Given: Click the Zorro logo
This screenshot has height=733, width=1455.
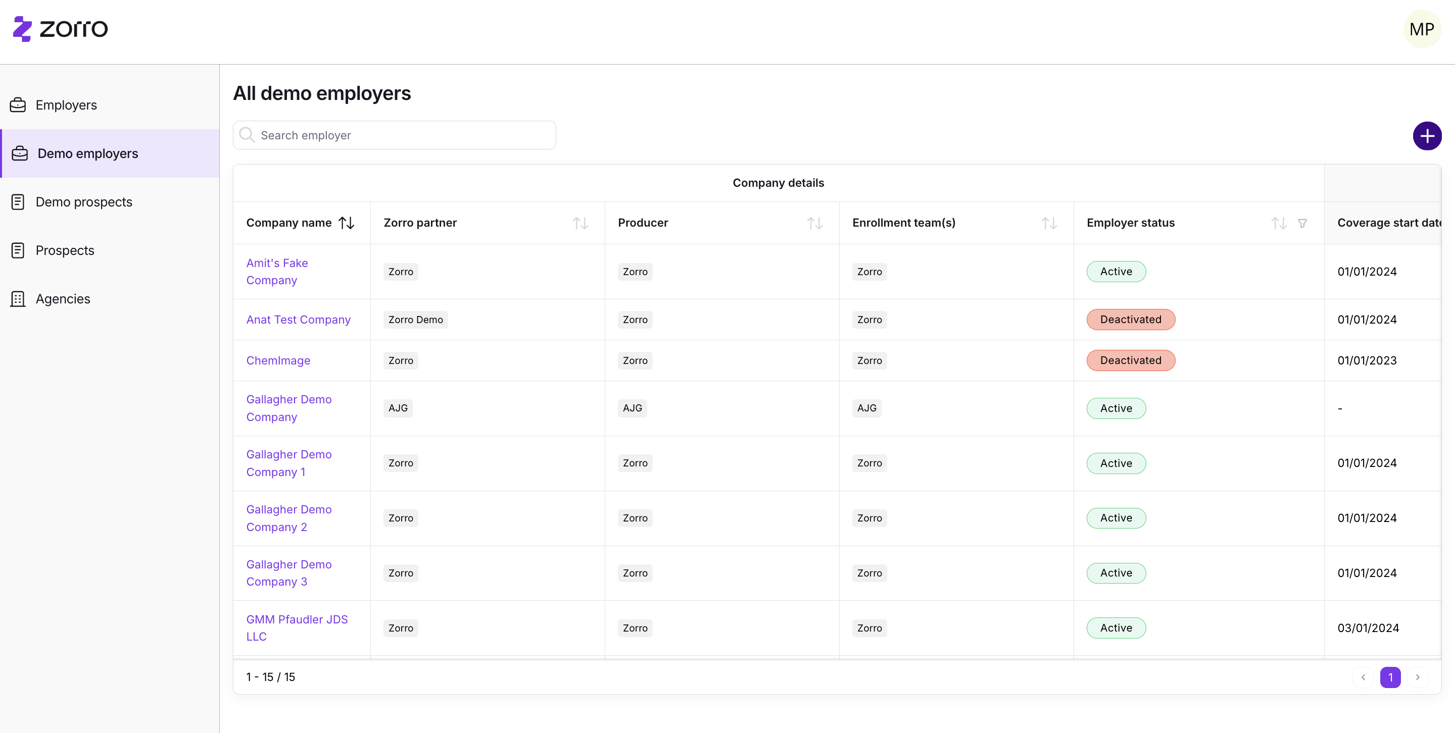Looking at the screenshot, I should tap(61, 28).
